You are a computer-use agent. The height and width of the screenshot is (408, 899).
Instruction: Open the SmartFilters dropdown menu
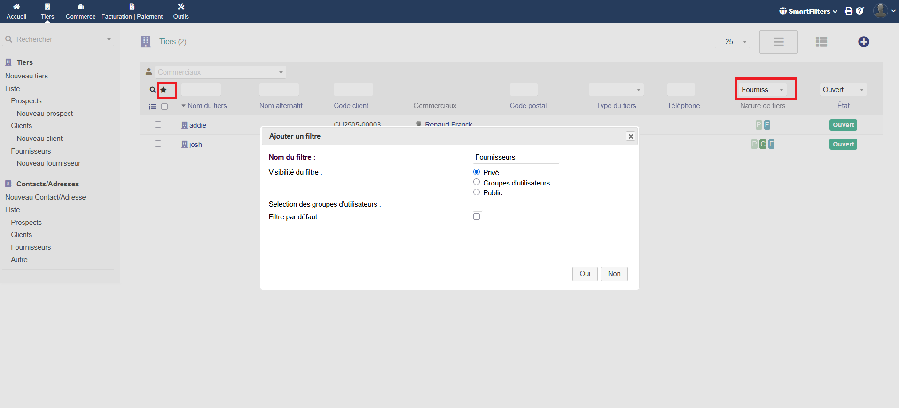808,11
